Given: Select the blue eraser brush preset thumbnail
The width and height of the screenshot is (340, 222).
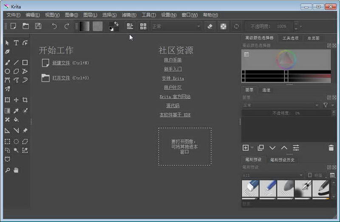Looking at the screenshot, I should pos(250,189).
